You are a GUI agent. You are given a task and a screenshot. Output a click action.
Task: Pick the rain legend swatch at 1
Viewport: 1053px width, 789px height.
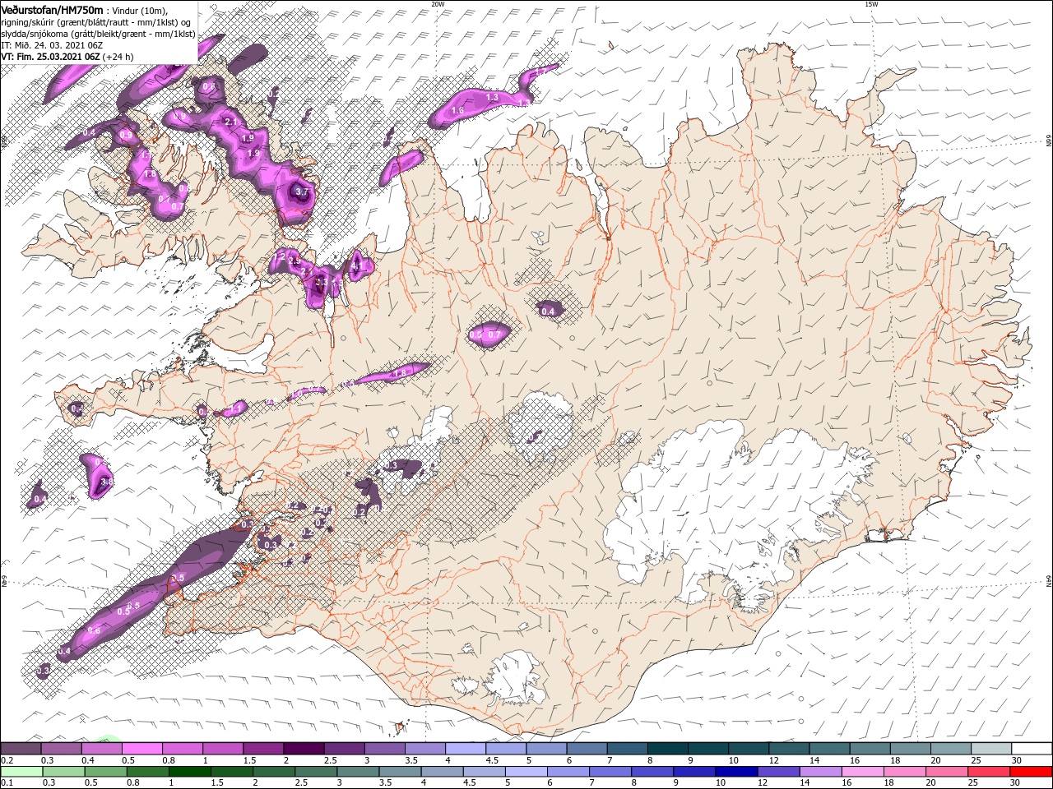click(x=189, y=772)
